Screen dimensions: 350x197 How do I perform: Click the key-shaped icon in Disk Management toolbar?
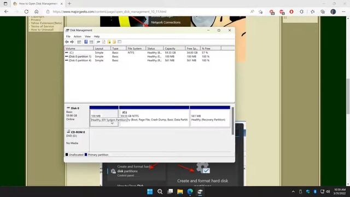tap(98, 42)
